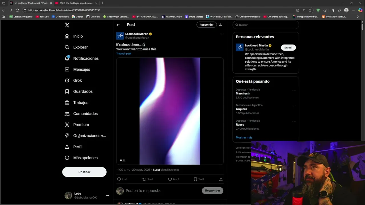Viewport: 365px width, 205px height.
Task: Open Mensajes in the sidebar
Action: click(x=77, y=69)
